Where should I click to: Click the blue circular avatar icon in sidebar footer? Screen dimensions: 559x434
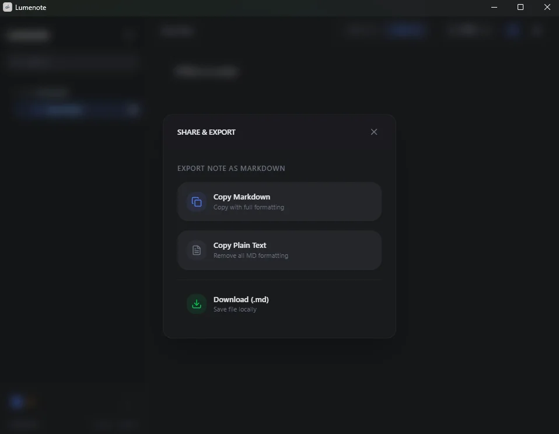(x=18, y=401)
